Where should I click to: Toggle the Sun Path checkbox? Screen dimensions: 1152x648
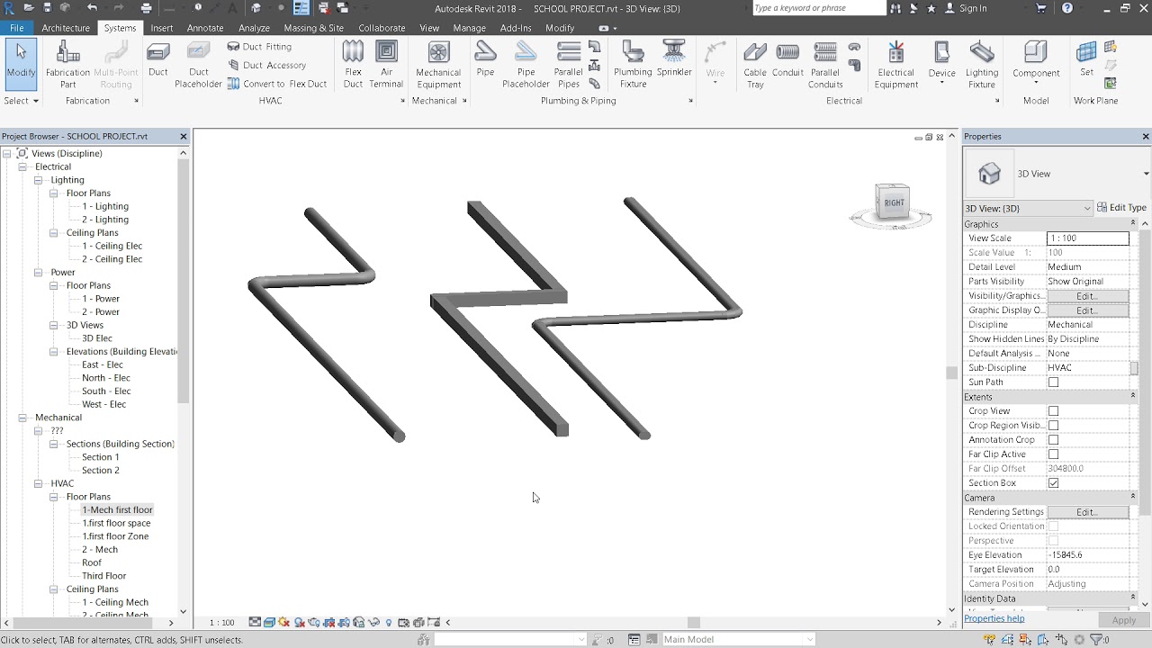1053,382
